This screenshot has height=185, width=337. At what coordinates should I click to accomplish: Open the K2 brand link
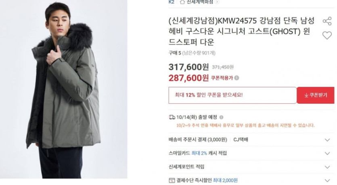point(171,2)
